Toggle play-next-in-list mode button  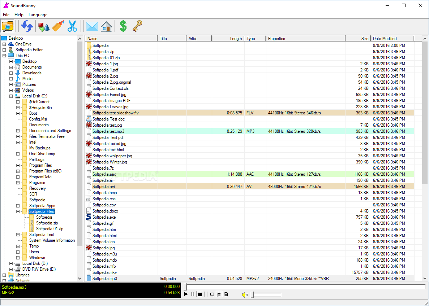coord(219,294)
